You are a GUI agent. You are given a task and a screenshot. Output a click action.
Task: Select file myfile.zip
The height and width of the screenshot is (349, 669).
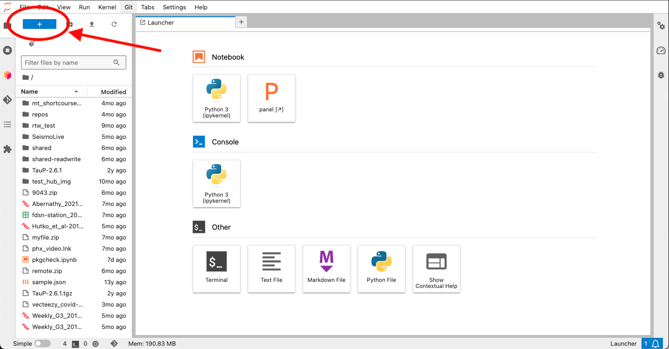click(x=74, y=238)
